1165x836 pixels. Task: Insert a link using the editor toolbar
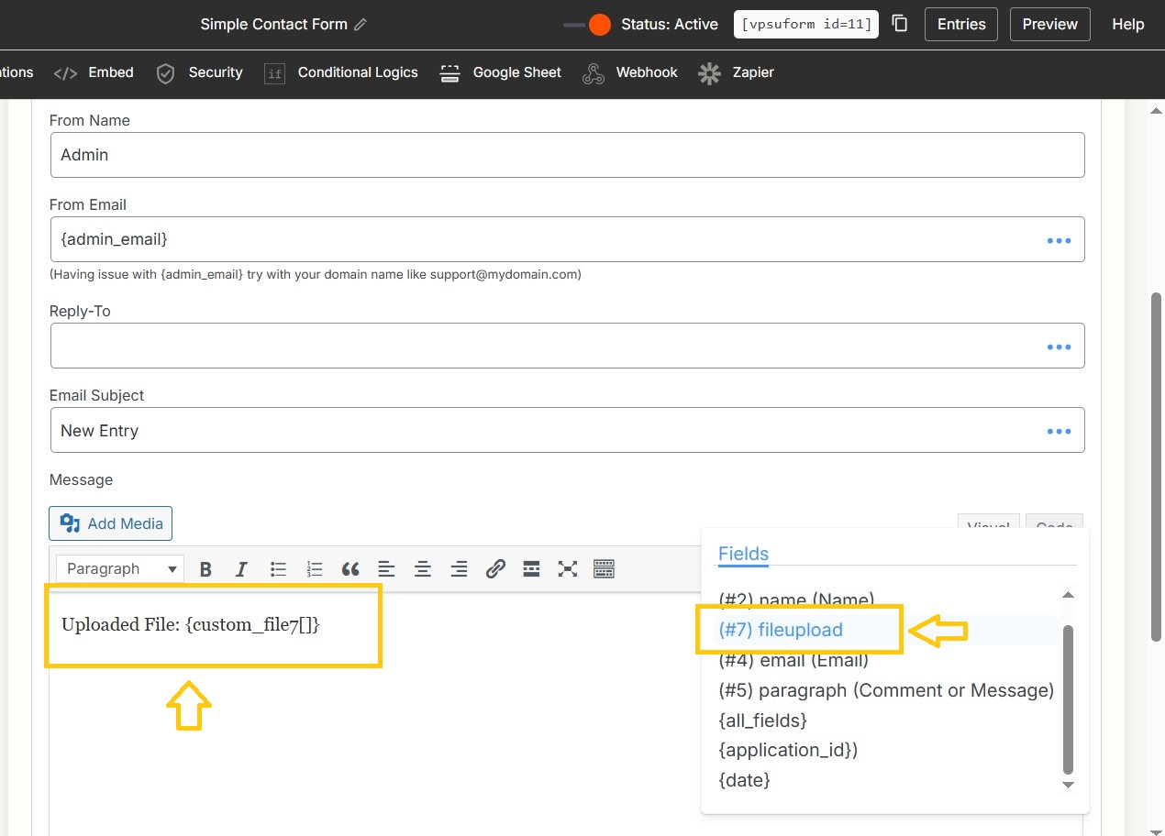coord(495,568)
